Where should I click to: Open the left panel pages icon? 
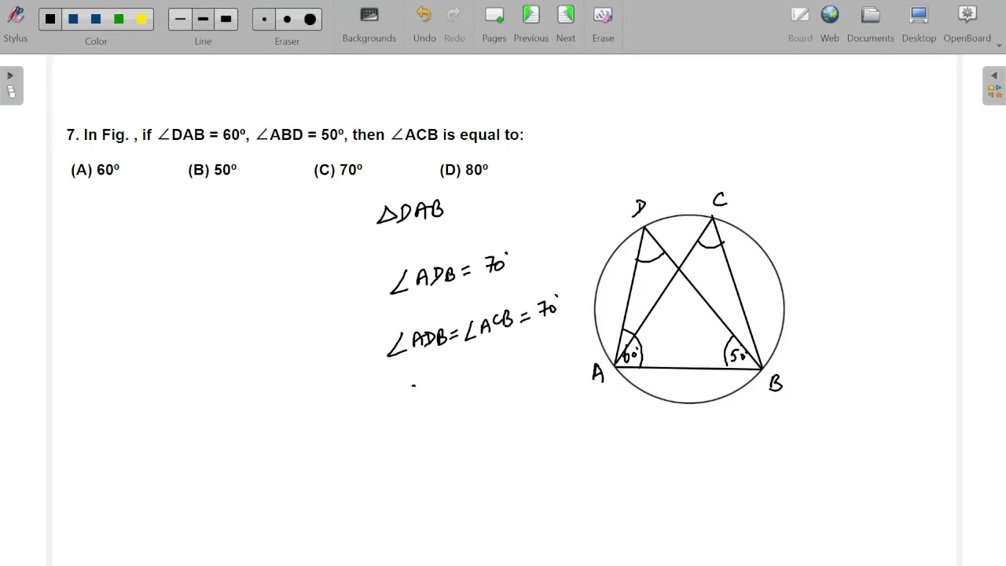(x=11, y=92)
